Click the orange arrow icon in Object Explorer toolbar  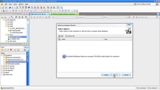pos(11,50)
